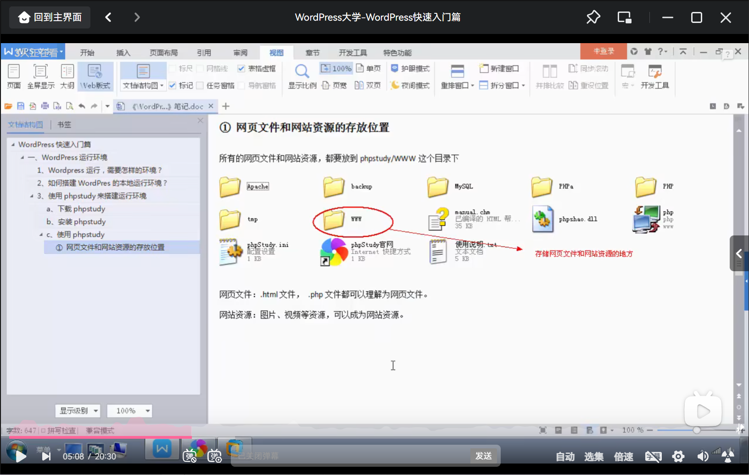Click the 100% zoom button in ribbon
This screenshot has height=475, width=749.
tap(336, 68)
